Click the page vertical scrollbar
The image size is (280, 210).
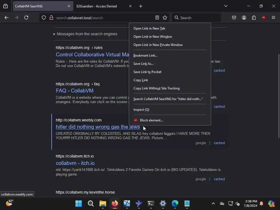click(279, 96)
